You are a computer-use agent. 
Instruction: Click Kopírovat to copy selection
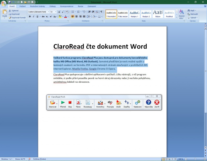(x=14, y=14)
